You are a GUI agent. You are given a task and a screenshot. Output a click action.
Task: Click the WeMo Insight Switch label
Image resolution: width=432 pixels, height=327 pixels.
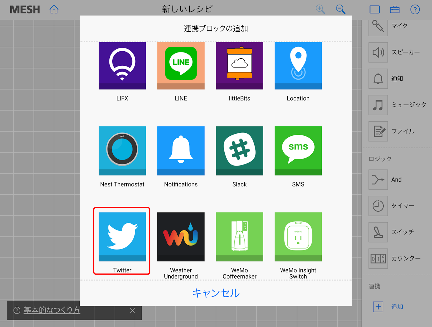click(x=298, y=273)
